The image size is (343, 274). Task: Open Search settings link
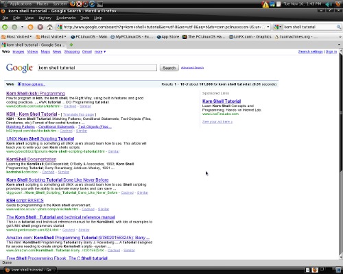pos(310,51)
